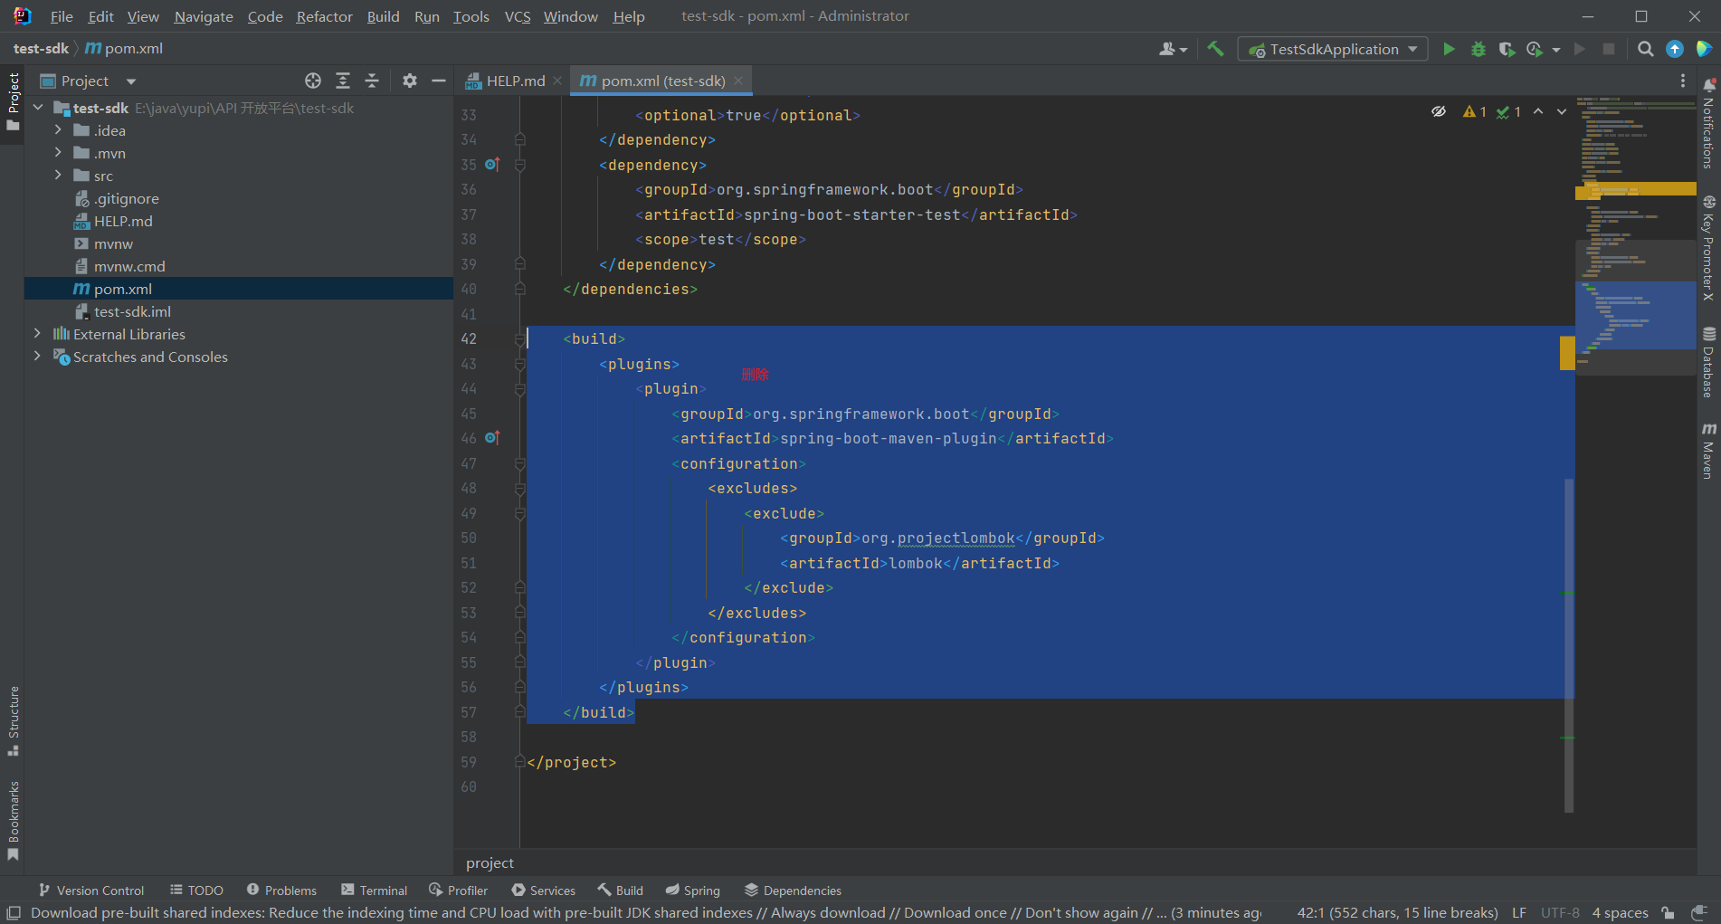Collapse all in Project panel

(372, 81)
